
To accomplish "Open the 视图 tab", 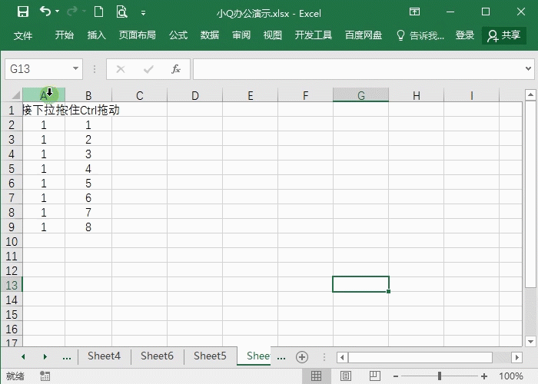I will point(273,35).
